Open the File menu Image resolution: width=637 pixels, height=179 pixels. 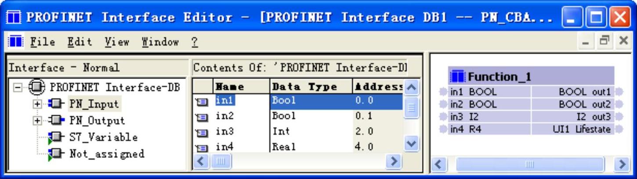click(43, 42)
